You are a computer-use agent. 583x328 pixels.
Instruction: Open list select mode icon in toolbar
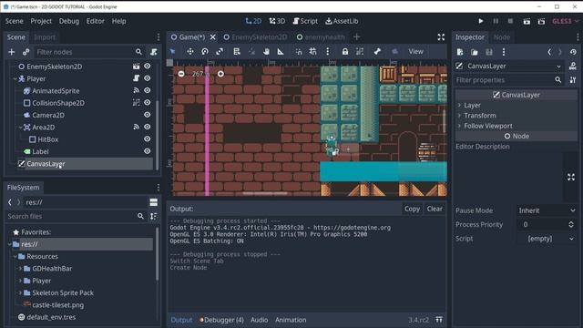pyautogui.click(x=237, y=52)
